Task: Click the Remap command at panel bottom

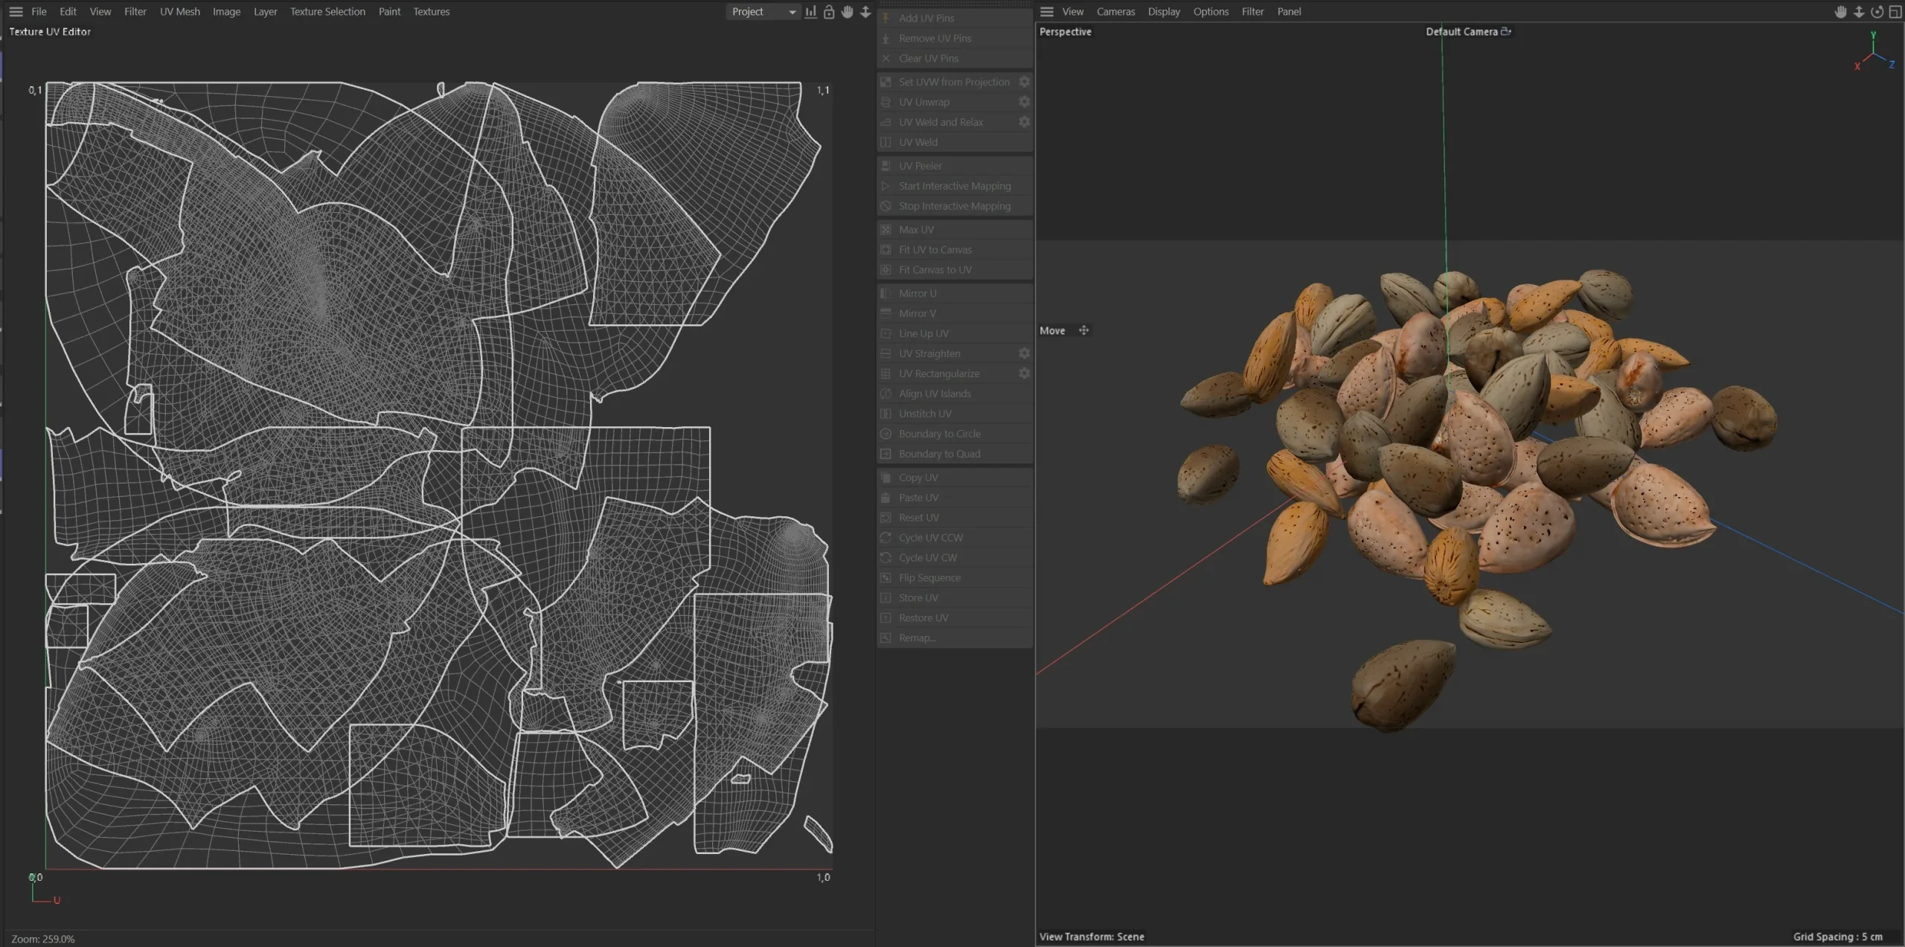Action: [915, 638]
